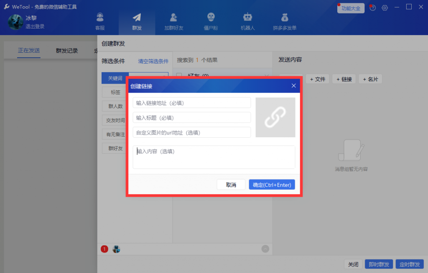
Task: Click into the 输入标题 field
Action: pos(191,118)
